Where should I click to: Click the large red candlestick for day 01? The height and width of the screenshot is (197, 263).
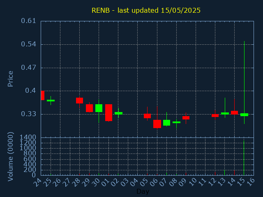(108, 112)
